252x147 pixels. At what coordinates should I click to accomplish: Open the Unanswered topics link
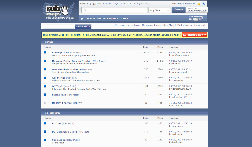point(152,25)
